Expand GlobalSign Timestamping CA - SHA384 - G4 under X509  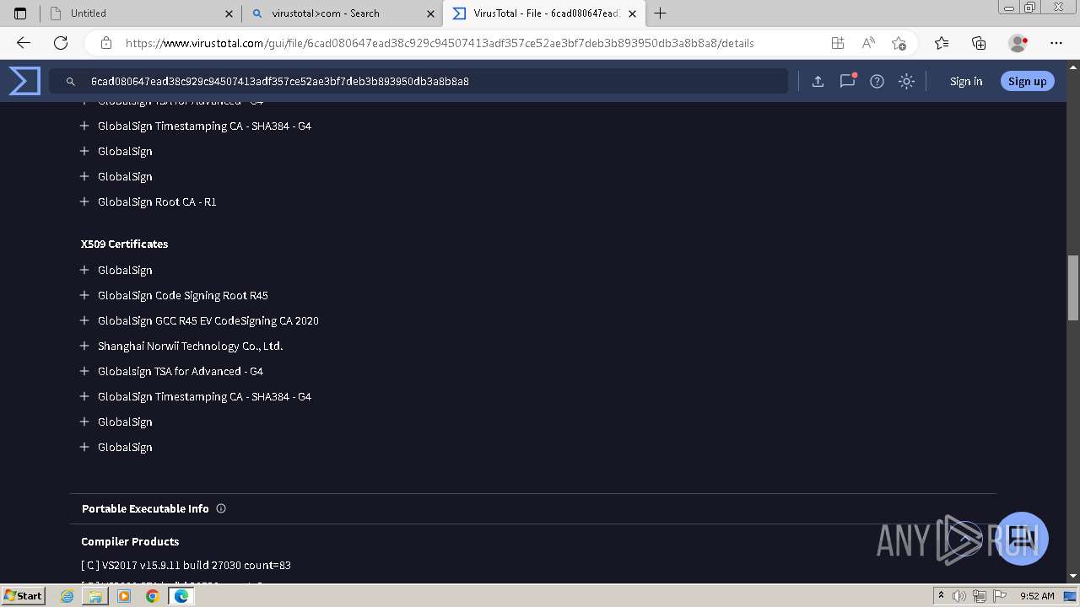coord(84,396)
